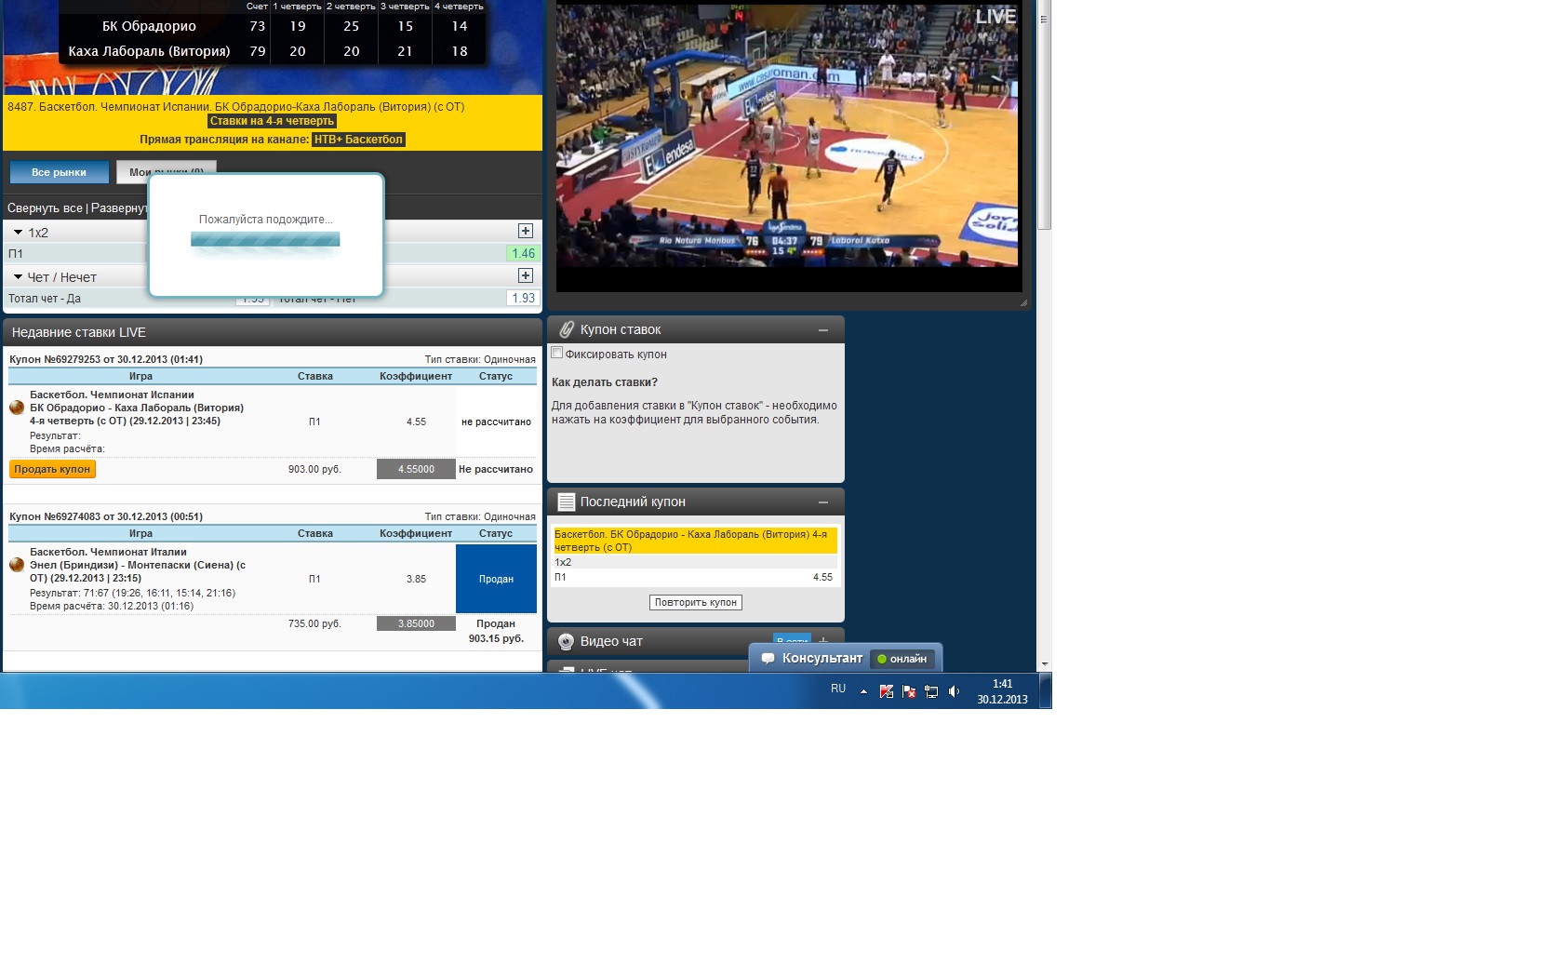
Task: Collapse the 1x2 market section
Action: 19,233
